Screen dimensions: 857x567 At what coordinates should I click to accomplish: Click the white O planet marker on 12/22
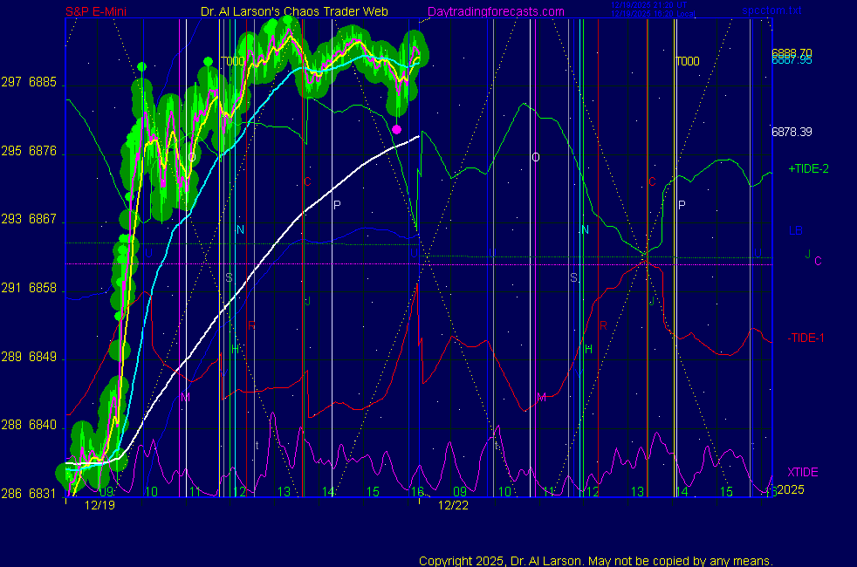click(536, 157)
